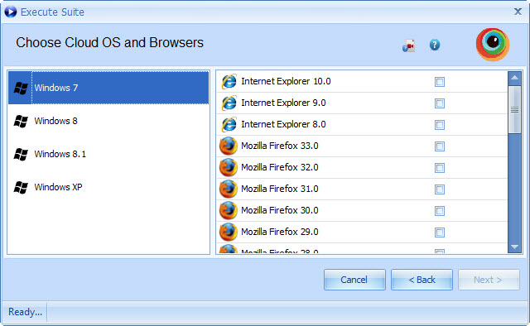Click the Windows 7 logo icon
530x326 pixels.
21,88
